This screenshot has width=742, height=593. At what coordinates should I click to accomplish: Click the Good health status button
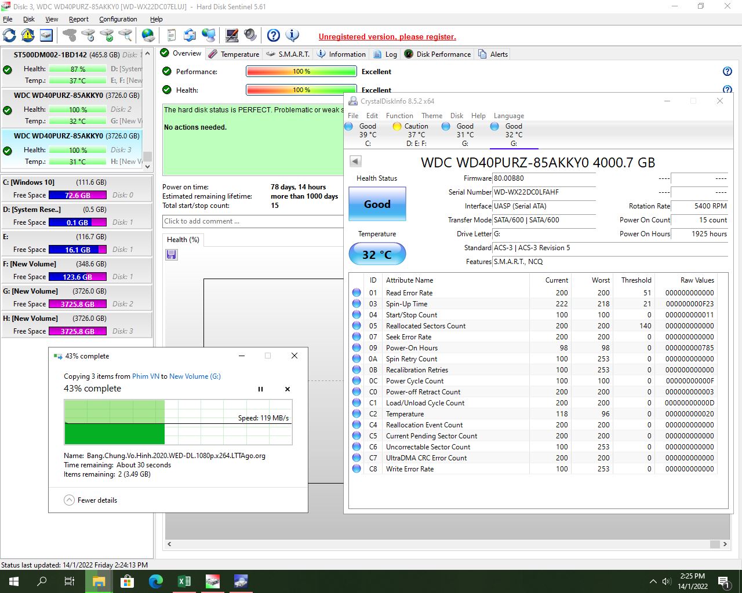(x=377, y=204)
